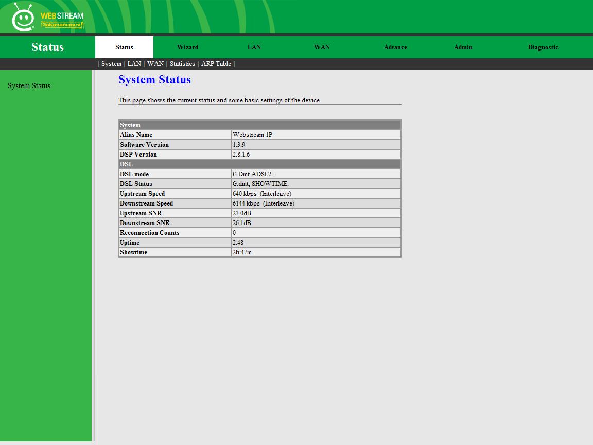Select the Admin tab

pyautogui.click(x=463, y=47)
